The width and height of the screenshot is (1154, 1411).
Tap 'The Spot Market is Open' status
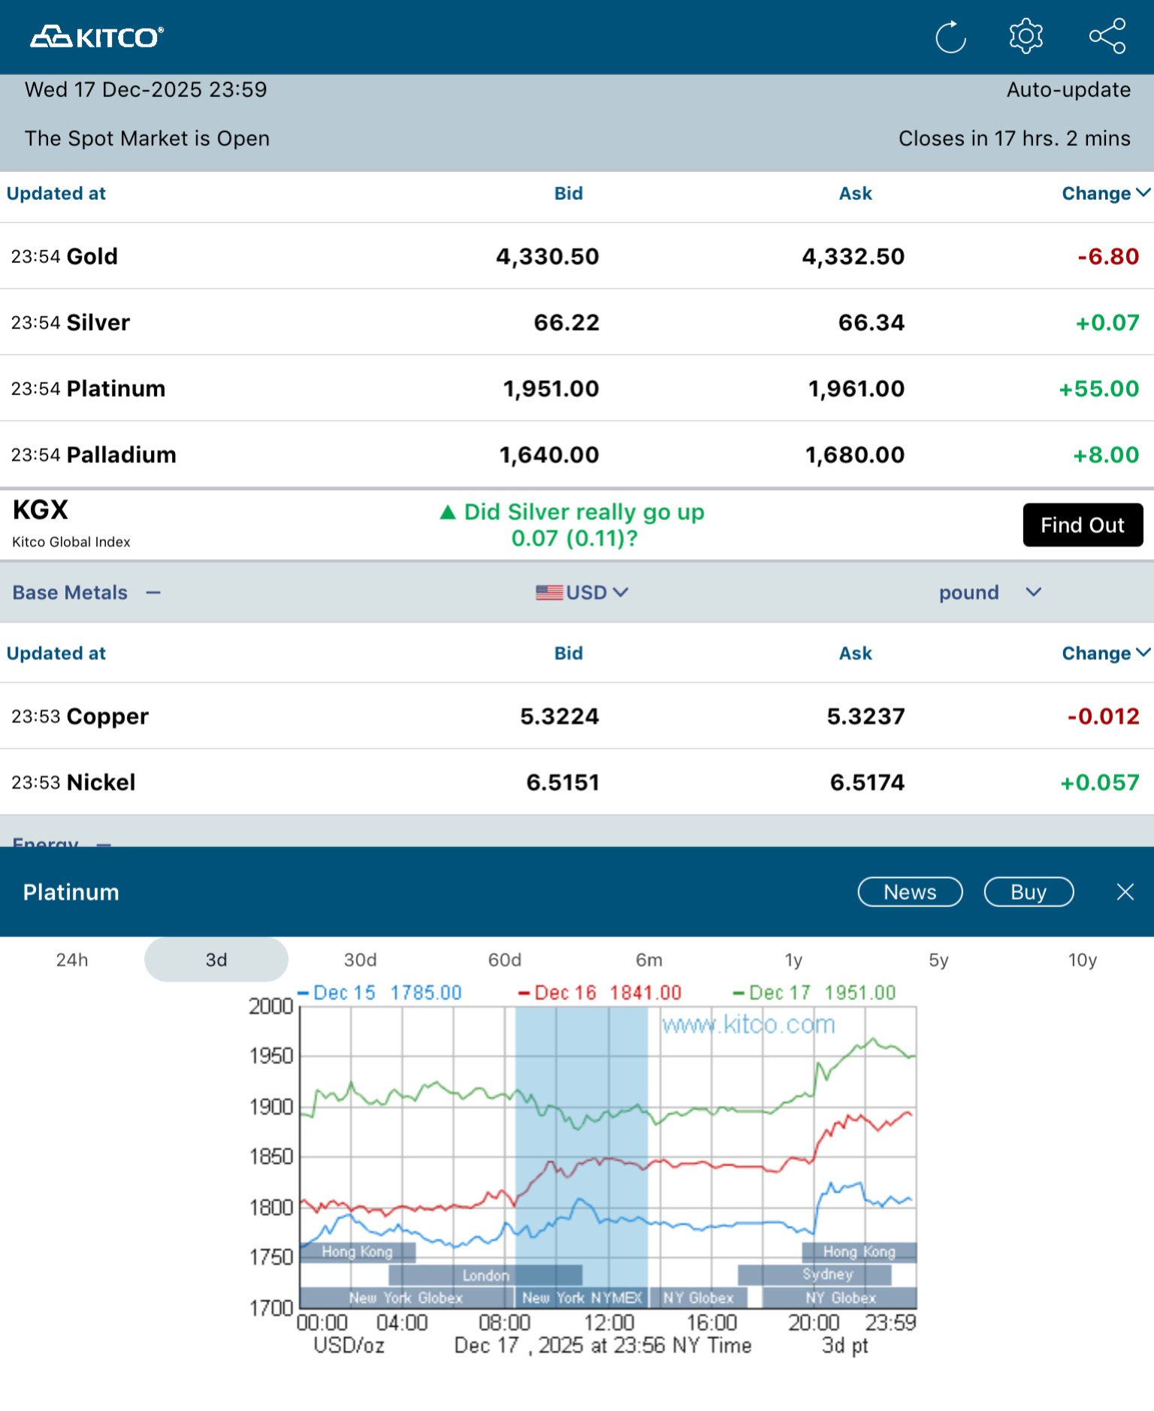(147, 139)
